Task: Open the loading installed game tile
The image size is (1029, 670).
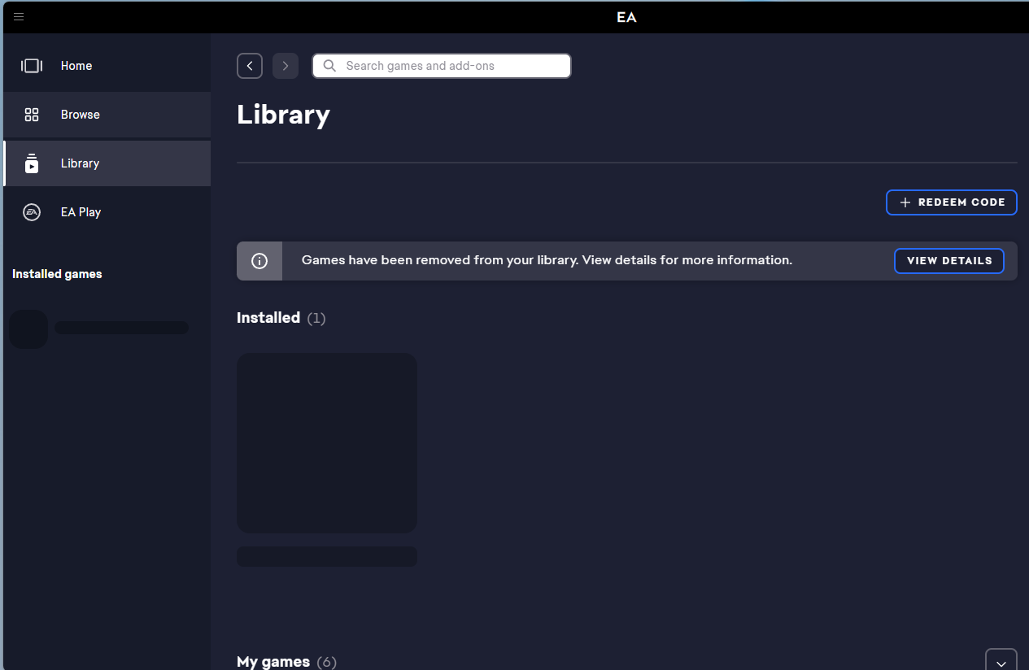Action: click(327, 443)
